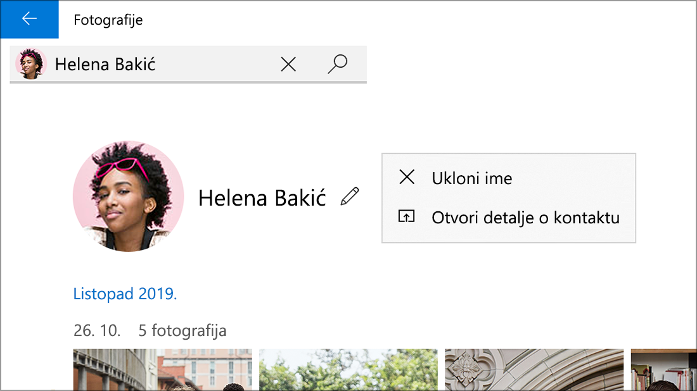Click the Fotografije app title
Image resolution: width=697 pixels, height=391 pixels.
pyautogui.click(x=108, y=20)
